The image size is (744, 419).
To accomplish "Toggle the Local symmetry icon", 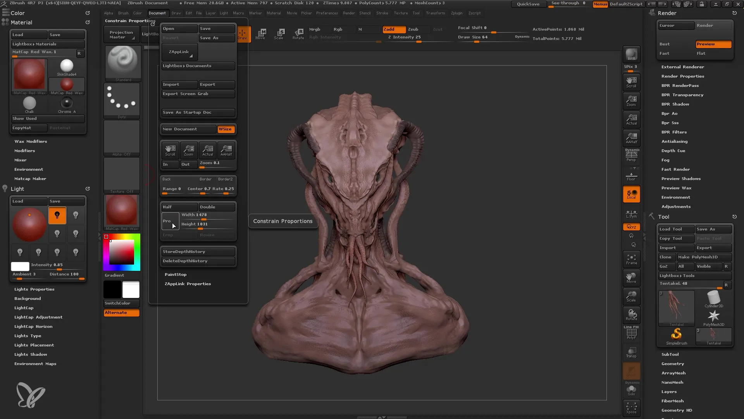I will [631, 194].
